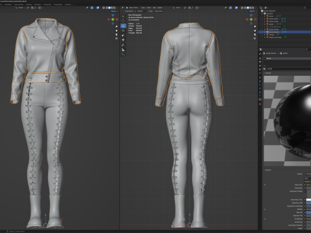Screen dimensions: 311x233
Task: Click camera view icon in left viewport
Action: point(117,34)
